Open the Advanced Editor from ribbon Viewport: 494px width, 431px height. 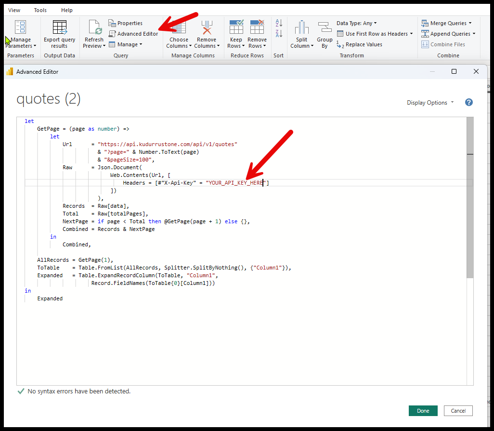tap(133, 34)
